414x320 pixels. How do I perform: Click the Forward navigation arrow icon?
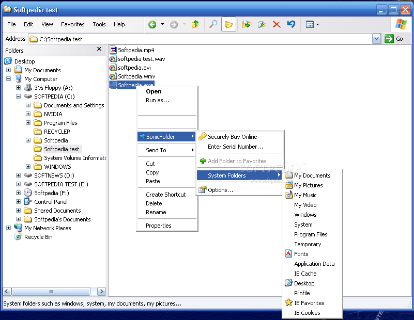[174, 24]
